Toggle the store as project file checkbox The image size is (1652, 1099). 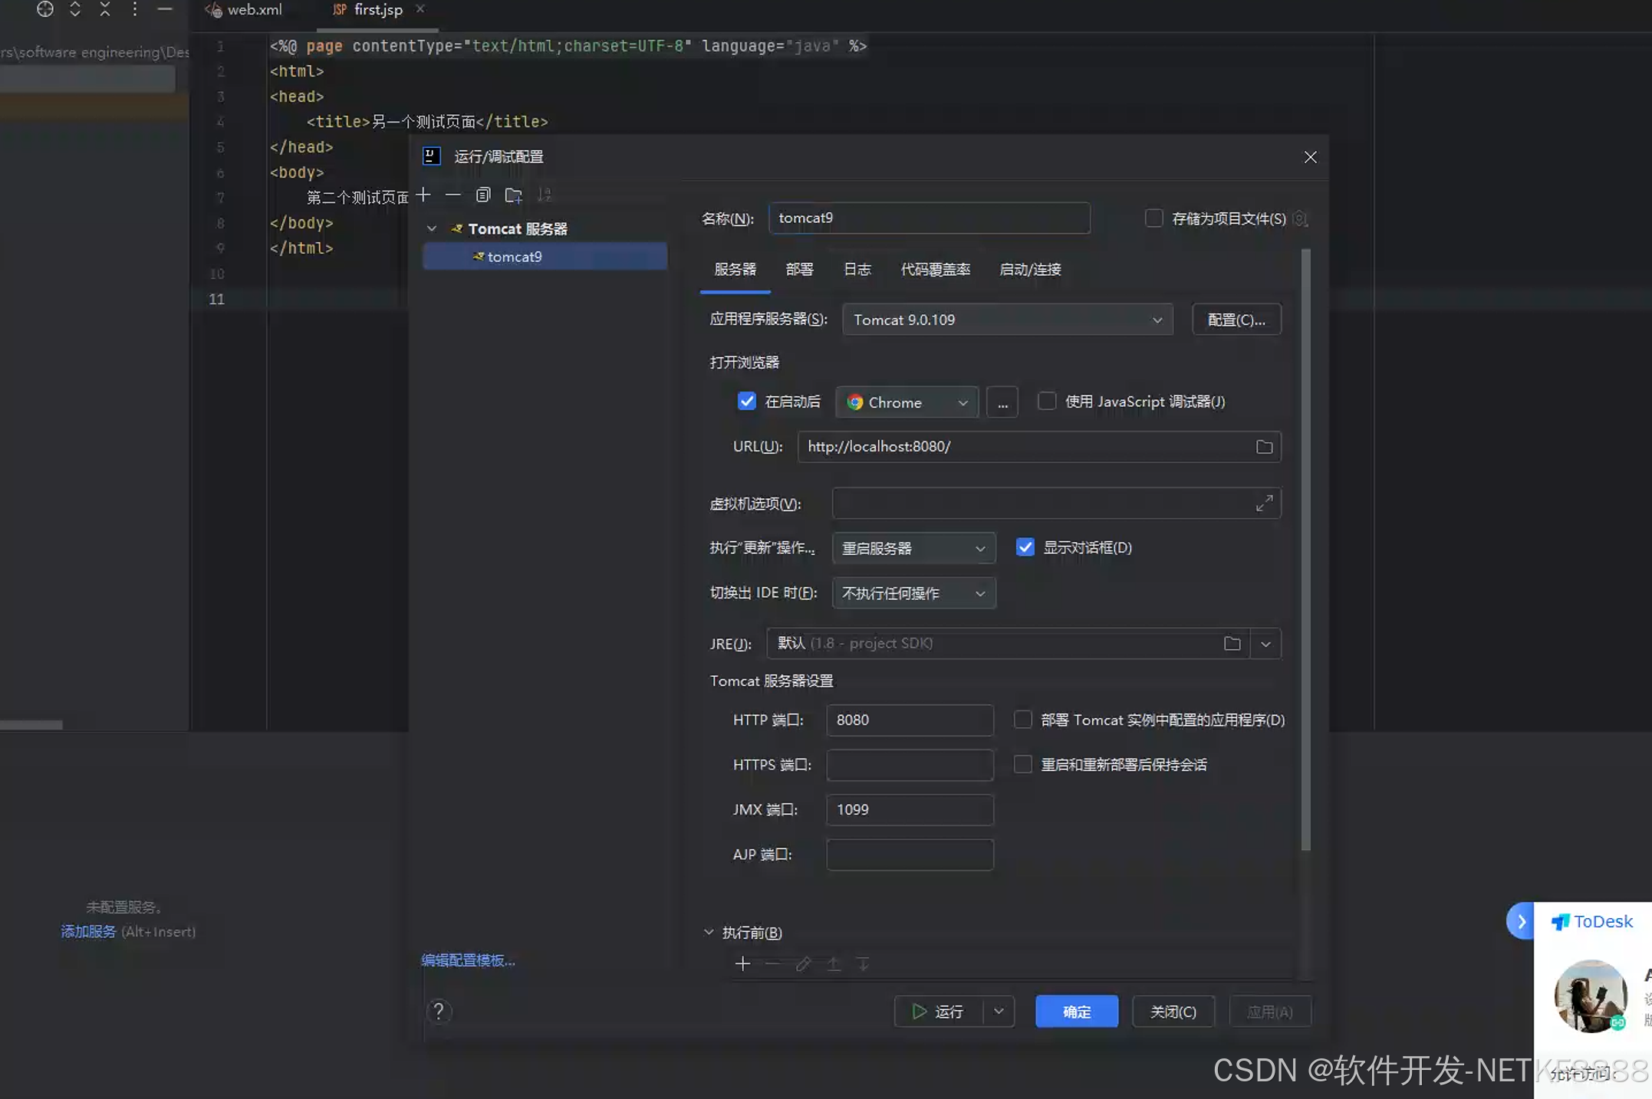1153,218
